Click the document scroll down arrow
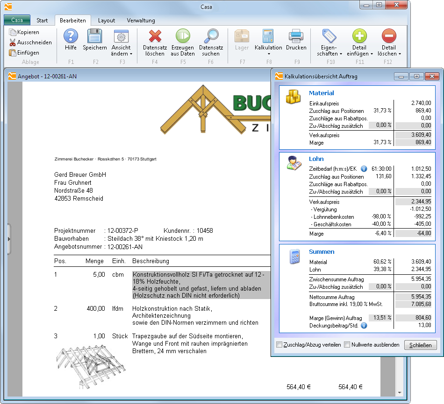The height and width of the screenshot is (404, 444). tap(400, 392)
